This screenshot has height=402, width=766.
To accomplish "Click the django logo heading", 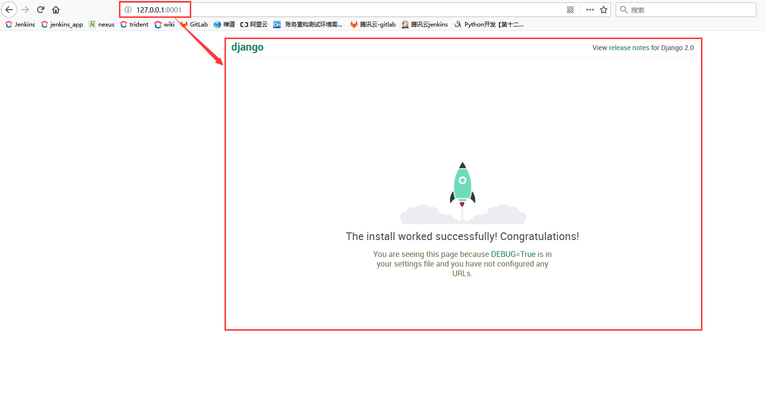I will click(x=247, y=47).
